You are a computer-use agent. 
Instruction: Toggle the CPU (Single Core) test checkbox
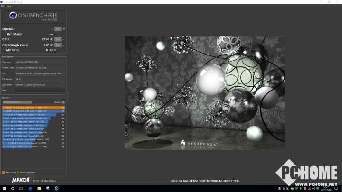coord(64,45)
